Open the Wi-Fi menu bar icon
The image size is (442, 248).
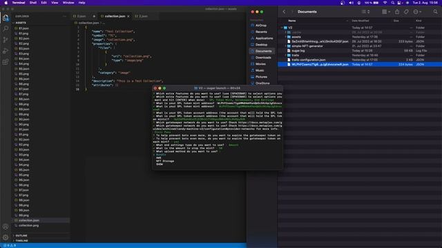coord(385,3)
